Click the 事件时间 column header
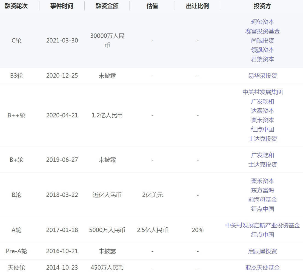Image resolution: width=303 pixels, height=274 pixels. (62, 6)
